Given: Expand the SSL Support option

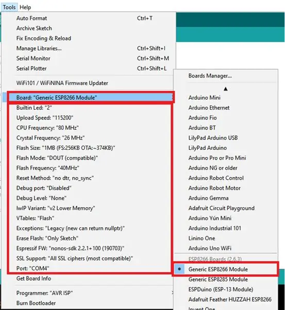Looking at the screenshot, I should click(x=89, y=258).
